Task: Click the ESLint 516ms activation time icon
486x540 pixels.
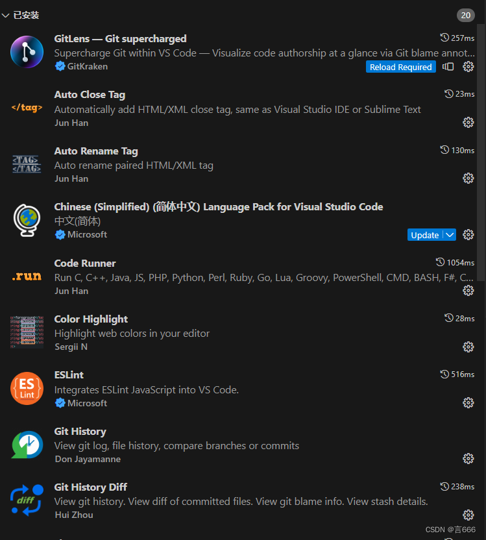Action: pyautogui.click(x=444, y=374)
